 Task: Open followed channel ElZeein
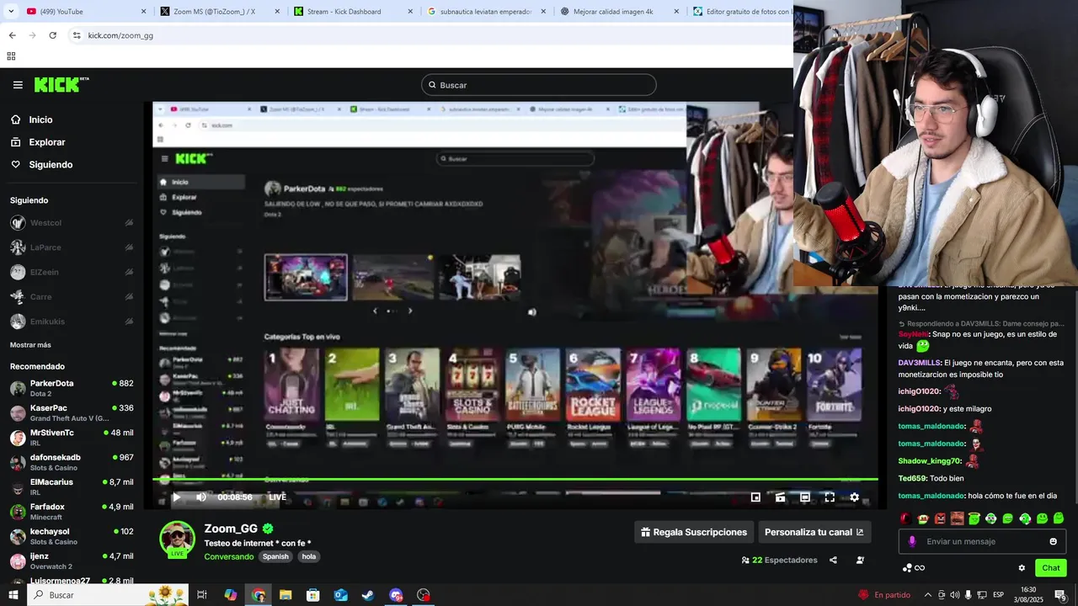click(72, 272)
